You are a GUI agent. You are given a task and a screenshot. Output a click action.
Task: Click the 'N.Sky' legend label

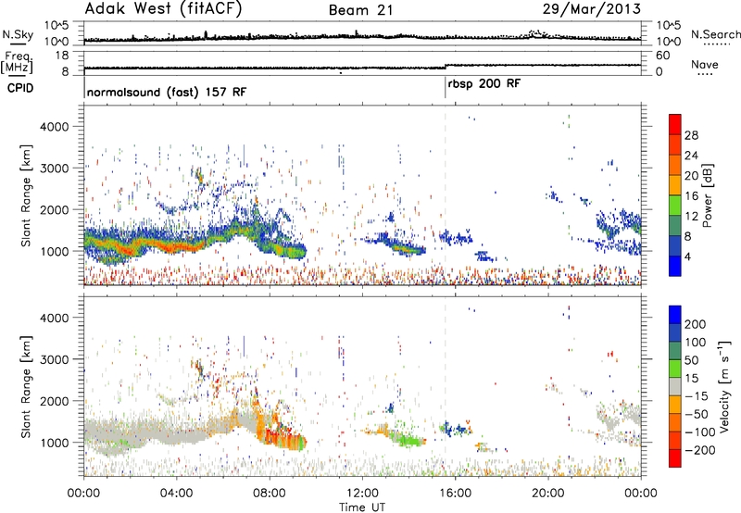click(18, 34)
